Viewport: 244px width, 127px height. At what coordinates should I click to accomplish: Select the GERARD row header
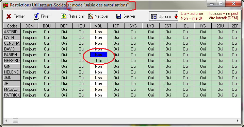tap(12, 60)
